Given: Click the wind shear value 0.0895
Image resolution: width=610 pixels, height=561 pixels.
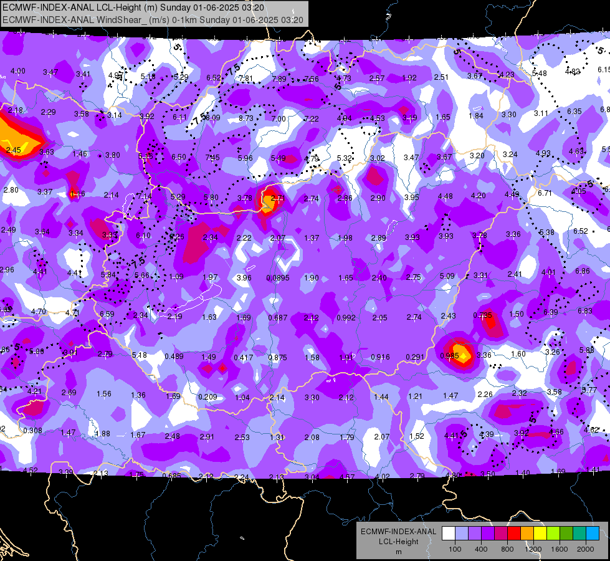Looking at the screenshot, I should pyautogui.click(x=278, y=278).
